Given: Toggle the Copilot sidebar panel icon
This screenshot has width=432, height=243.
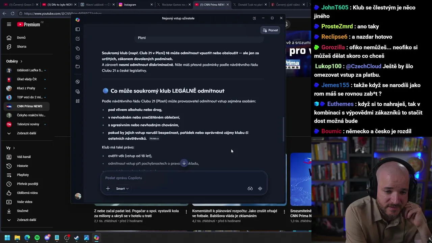Looking at the screenshot, I should (x=78, y=29).
